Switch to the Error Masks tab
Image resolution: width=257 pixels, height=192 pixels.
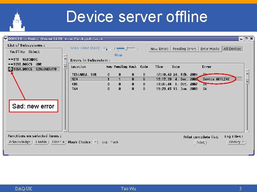tap(210, 49)
